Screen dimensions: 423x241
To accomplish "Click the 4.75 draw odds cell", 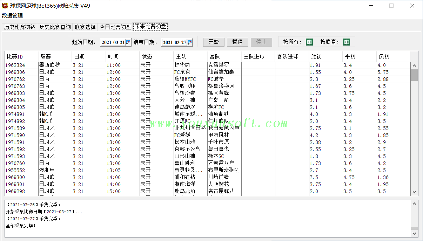I will click(360, 177).
